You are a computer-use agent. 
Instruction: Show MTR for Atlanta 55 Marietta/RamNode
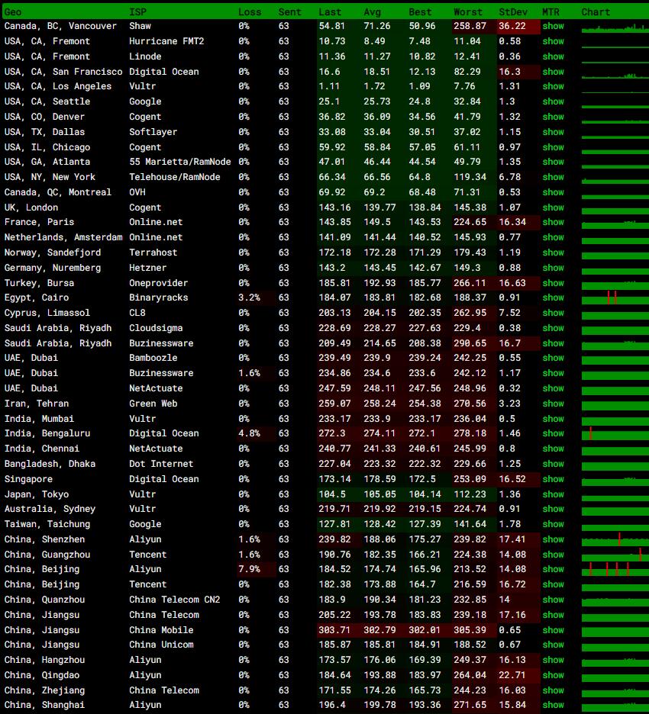[x=553, y=162]
